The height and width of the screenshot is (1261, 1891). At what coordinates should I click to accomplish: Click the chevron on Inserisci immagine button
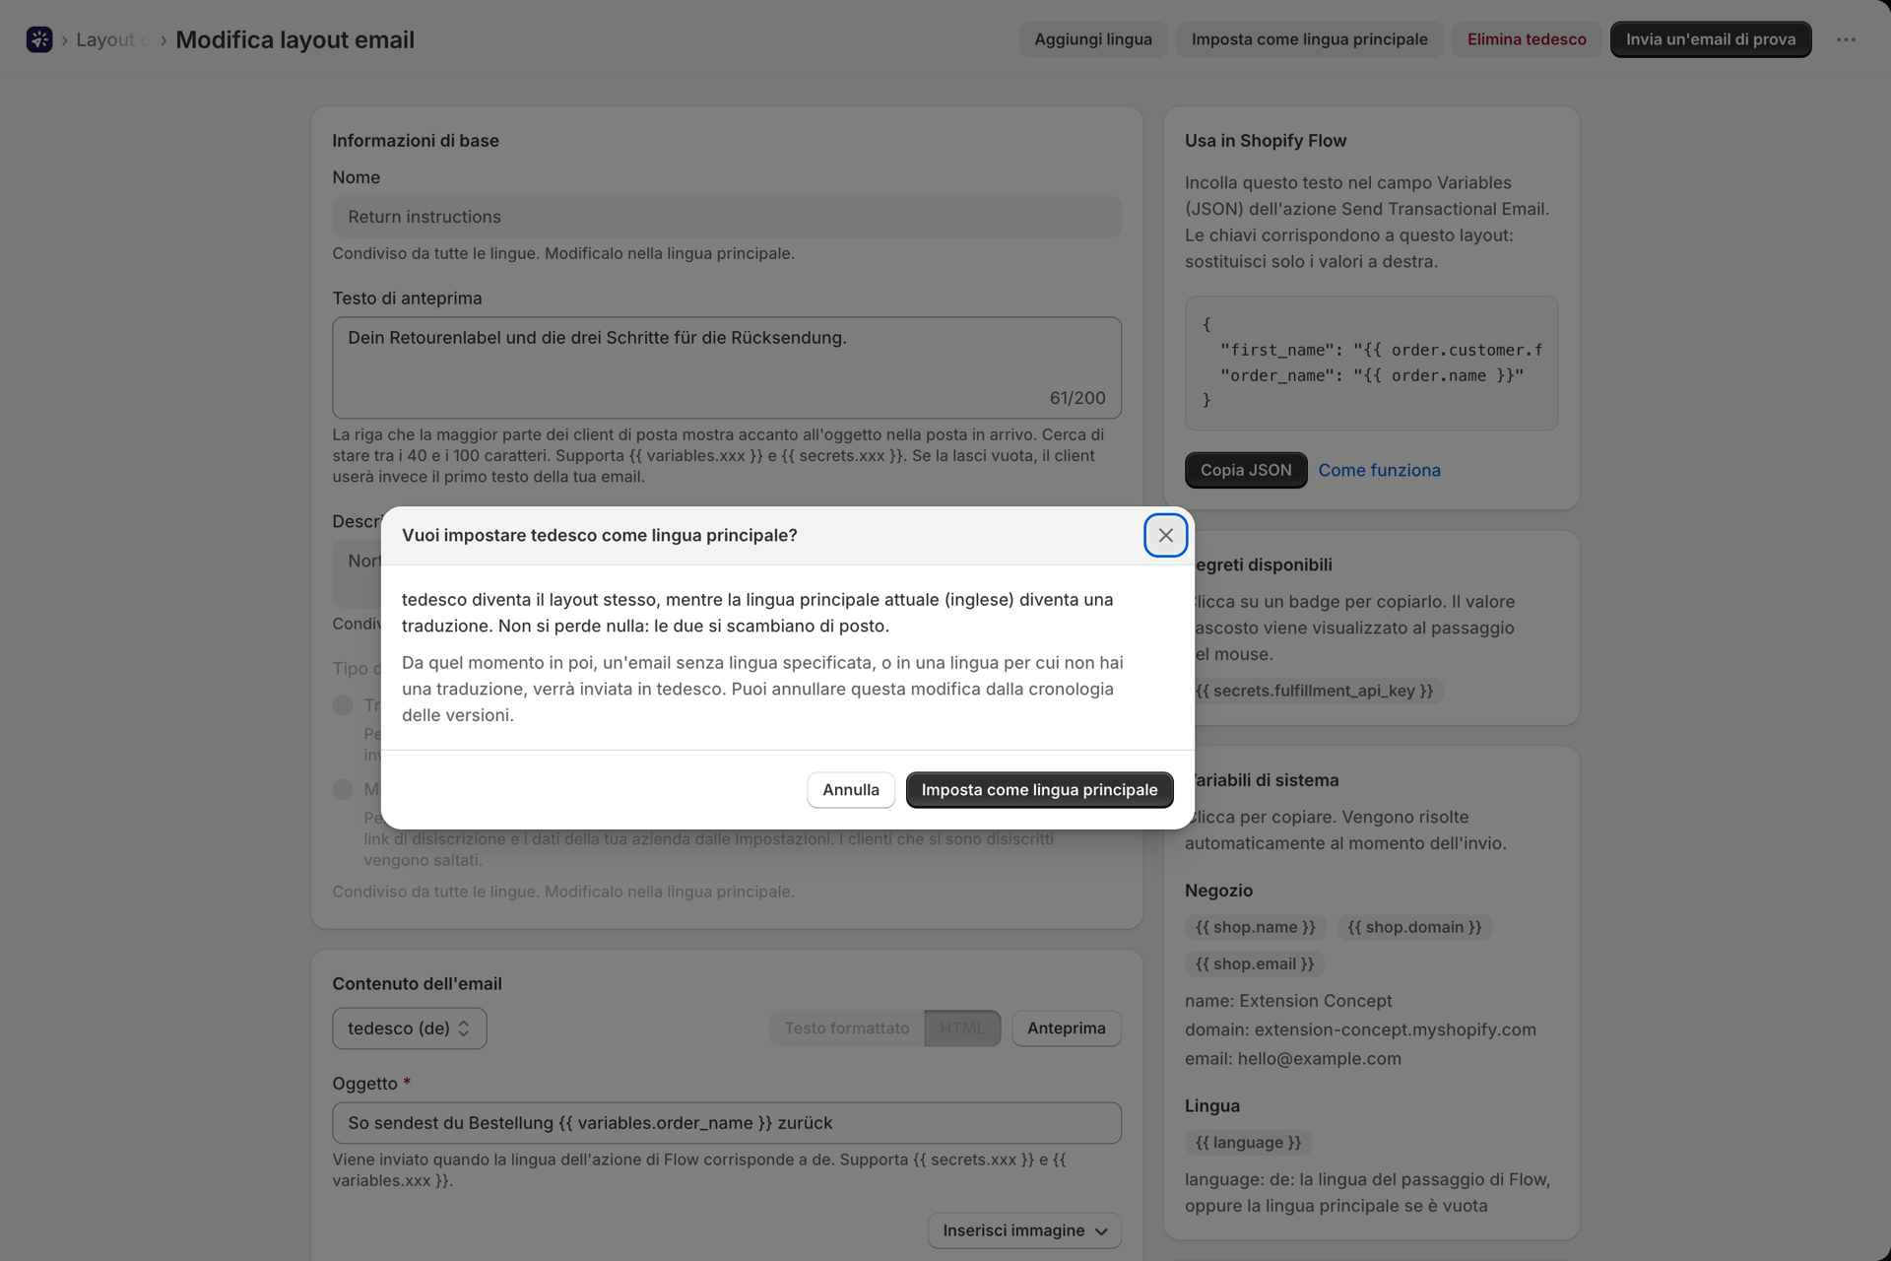[1101, 1231]
